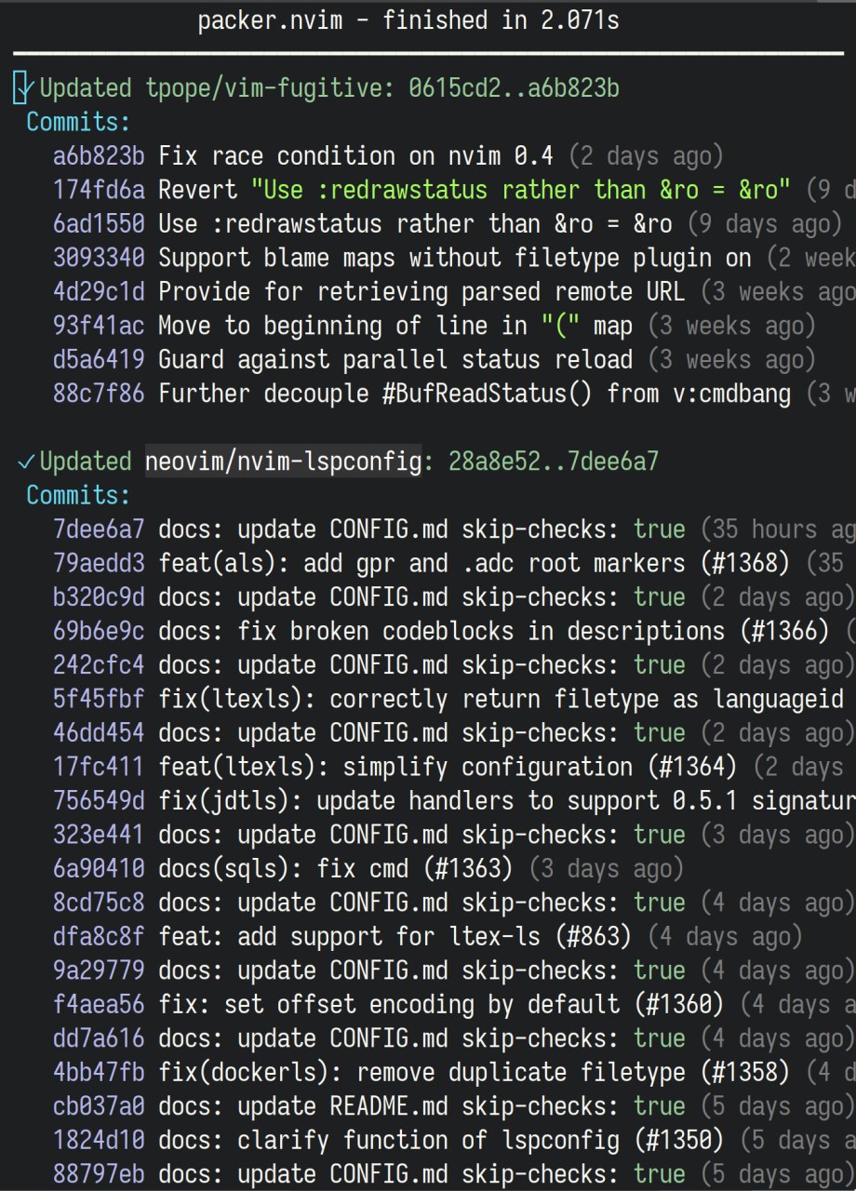Image resolution: width=856 pixels, height=1191 pixels.
Task: Click message 'Support blame maps without filetype plugin on'
Action: (x=455, y=258)
